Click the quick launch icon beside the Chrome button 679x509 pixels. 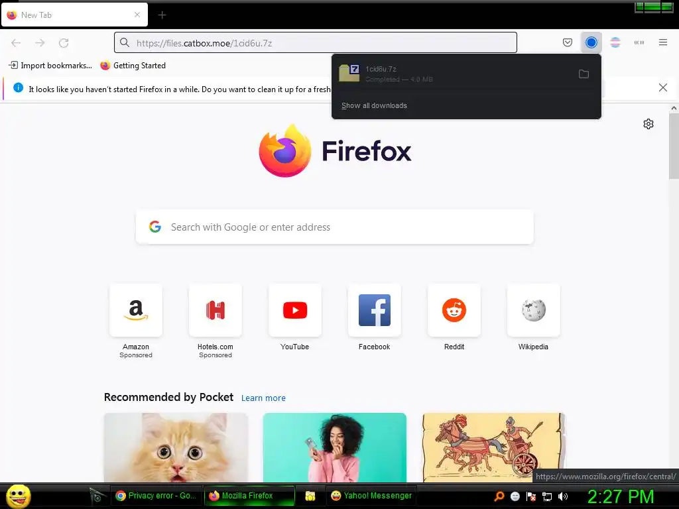coord(97,495)
